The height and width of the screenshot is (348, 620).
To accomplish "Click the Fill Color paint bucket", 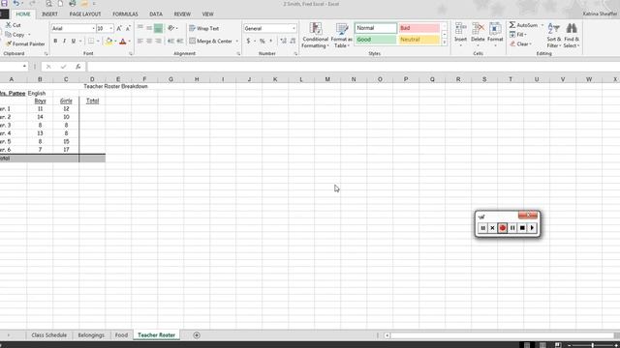I will click(x=108, y=41).
